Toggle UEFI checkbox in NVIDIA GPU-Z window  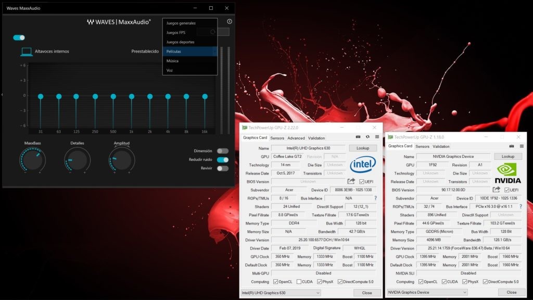tap(507, 190)
